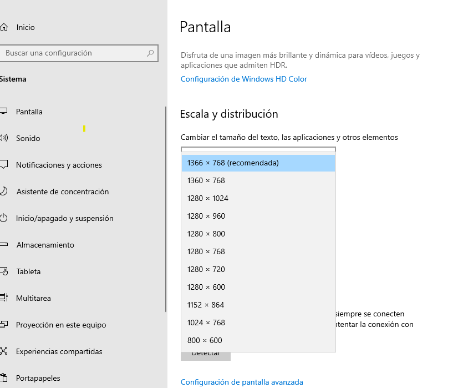Open Portapapeles settings

pos(38,378)
